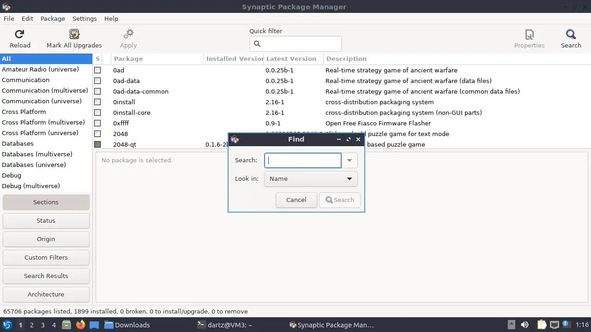Select the Debug (multiverse) section
The image size is (591, 332).
coord(46,186)
